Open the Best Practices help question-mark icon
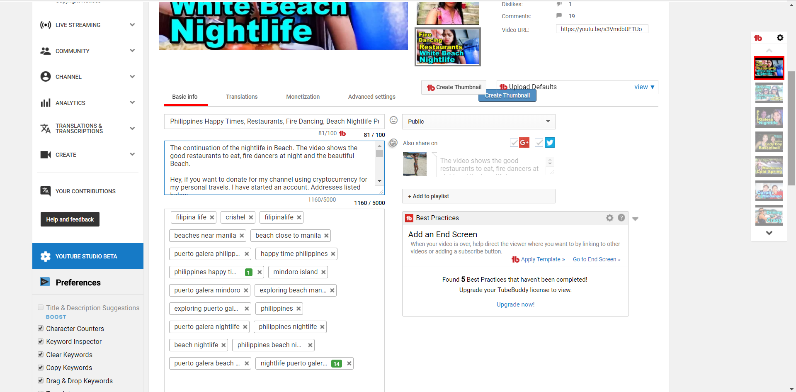The width and height of the screenshot is (796, 392). click(x=621, y=218)
